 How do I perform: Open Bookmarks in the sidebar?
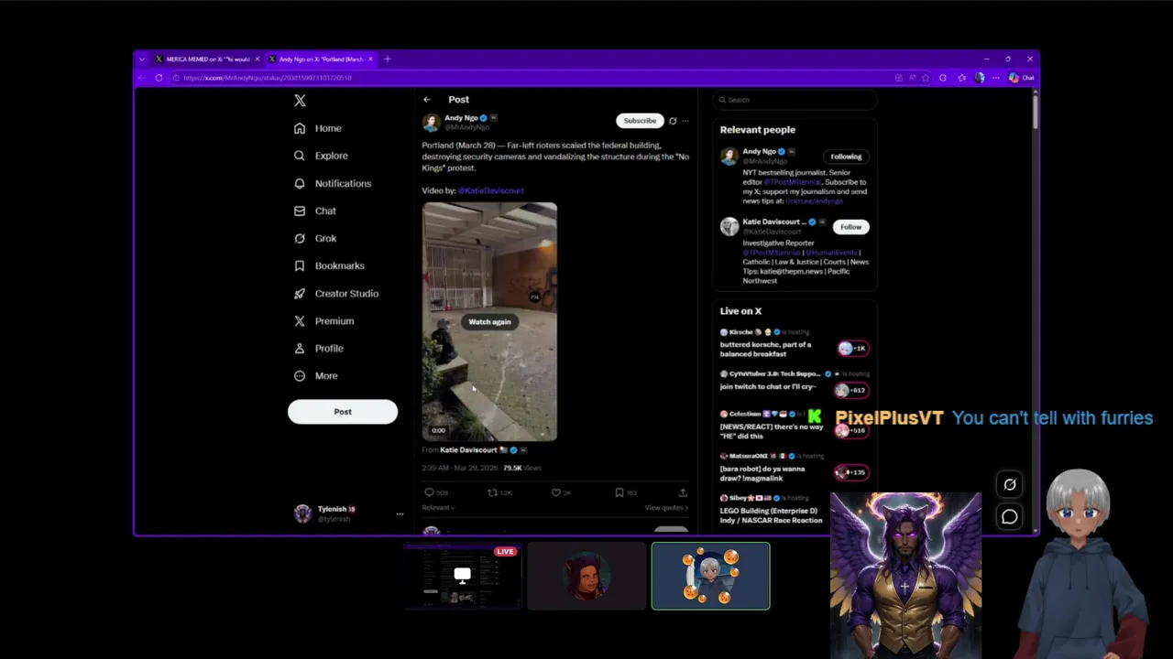(329, 265)
